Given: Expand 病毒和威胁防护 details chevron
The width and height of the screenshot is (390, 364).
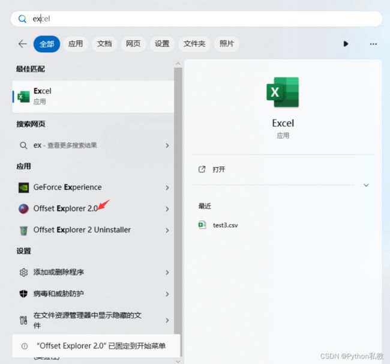Looking at the screenshot, I should tap(167, 294).
